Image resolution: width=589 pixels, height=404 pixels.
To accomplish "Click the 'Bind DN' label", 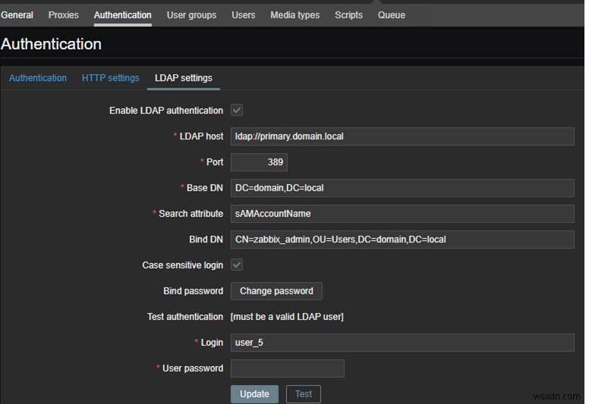I will coord(206,240).
